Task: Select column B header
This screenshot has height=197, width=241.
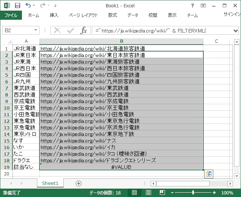Action: click(121, 41)
